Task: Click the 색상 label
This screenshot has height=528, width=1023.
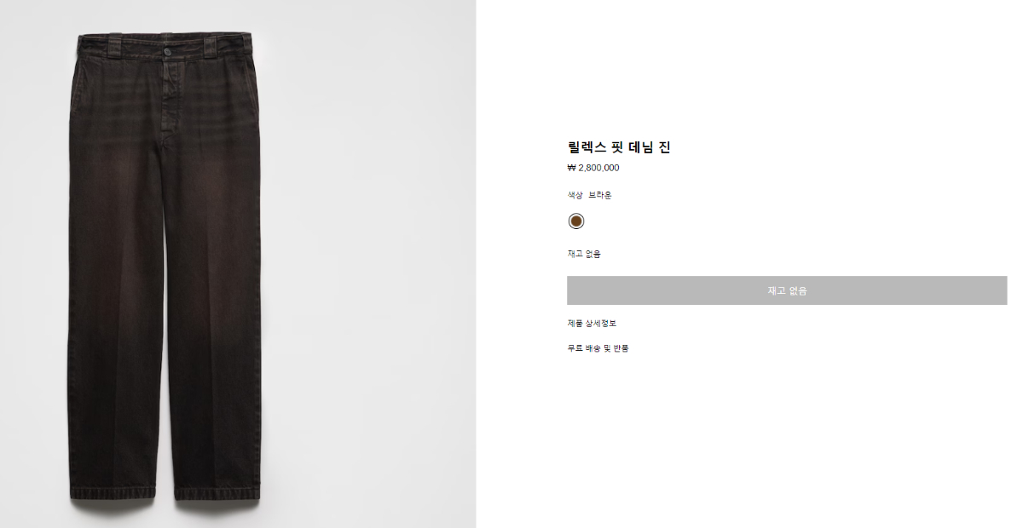Action: 575,195
